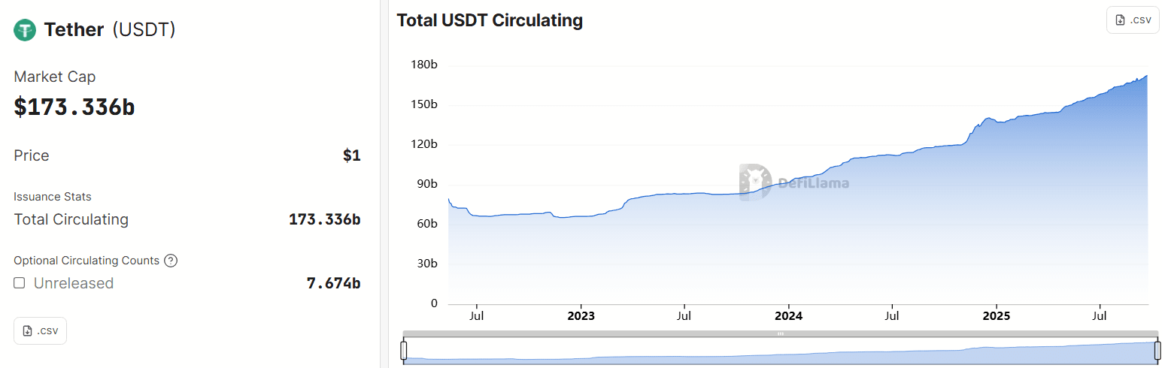Grab the center grip of range selector bar
Image resolution: width=1162 pixels, height=368 pixels.
781,333
